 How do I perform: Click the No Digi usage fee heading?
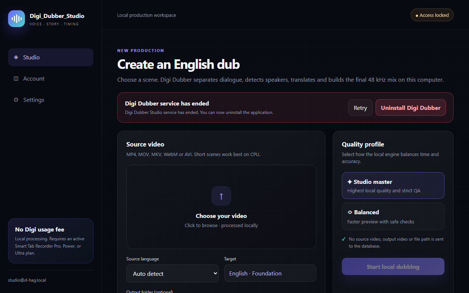(x=40, y=230)
